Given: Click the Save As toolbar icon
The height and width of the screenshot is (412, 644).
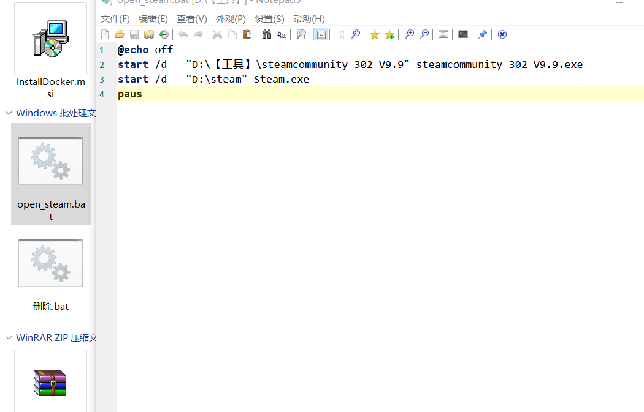Looking at the screenshot, I should point(149,34).
